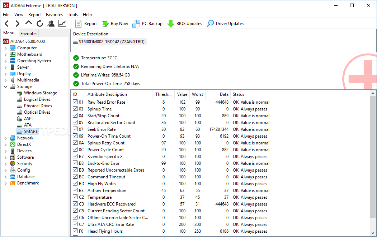Click the Network computers icon
The width and height of the screenshot is (377, 237).
pyautogui.click(x=13, y=138)
